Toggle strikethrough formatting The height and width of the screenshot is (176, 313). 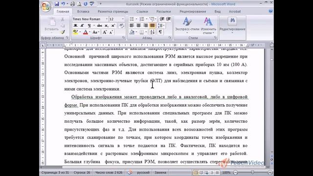click(99, 25)
